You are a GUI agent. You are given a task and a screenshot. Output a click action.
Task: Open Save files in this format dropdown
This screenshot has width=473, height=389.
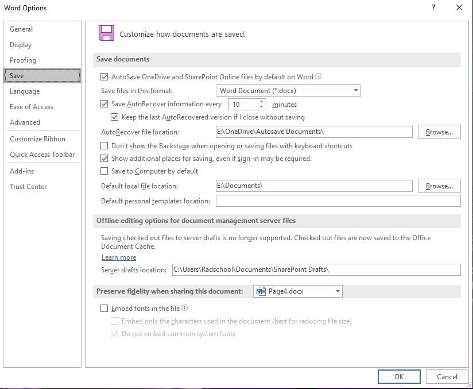[x=288, y=91]
